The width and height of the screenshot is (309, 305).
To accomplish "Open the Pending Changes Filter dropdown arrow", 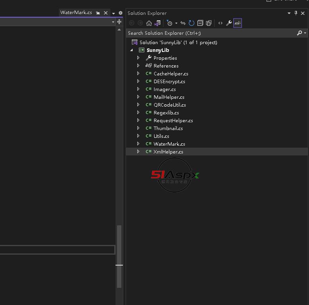I will pos(176,23).
